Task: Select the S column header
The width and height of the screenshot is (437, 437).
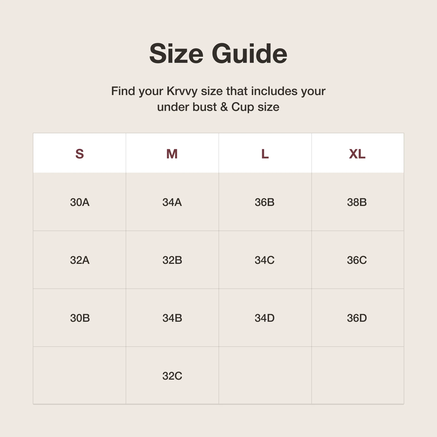Action: coord(79,154)
